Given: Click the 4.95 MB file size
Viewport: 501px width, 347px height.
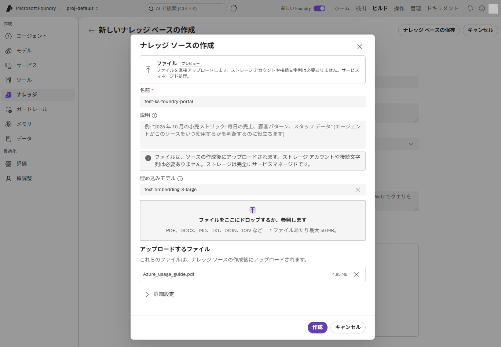Looking at the screenshot, I should [340, 274].
